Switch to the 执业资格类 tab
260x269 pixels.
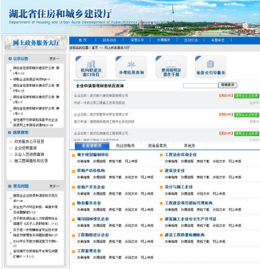(125, 145)
